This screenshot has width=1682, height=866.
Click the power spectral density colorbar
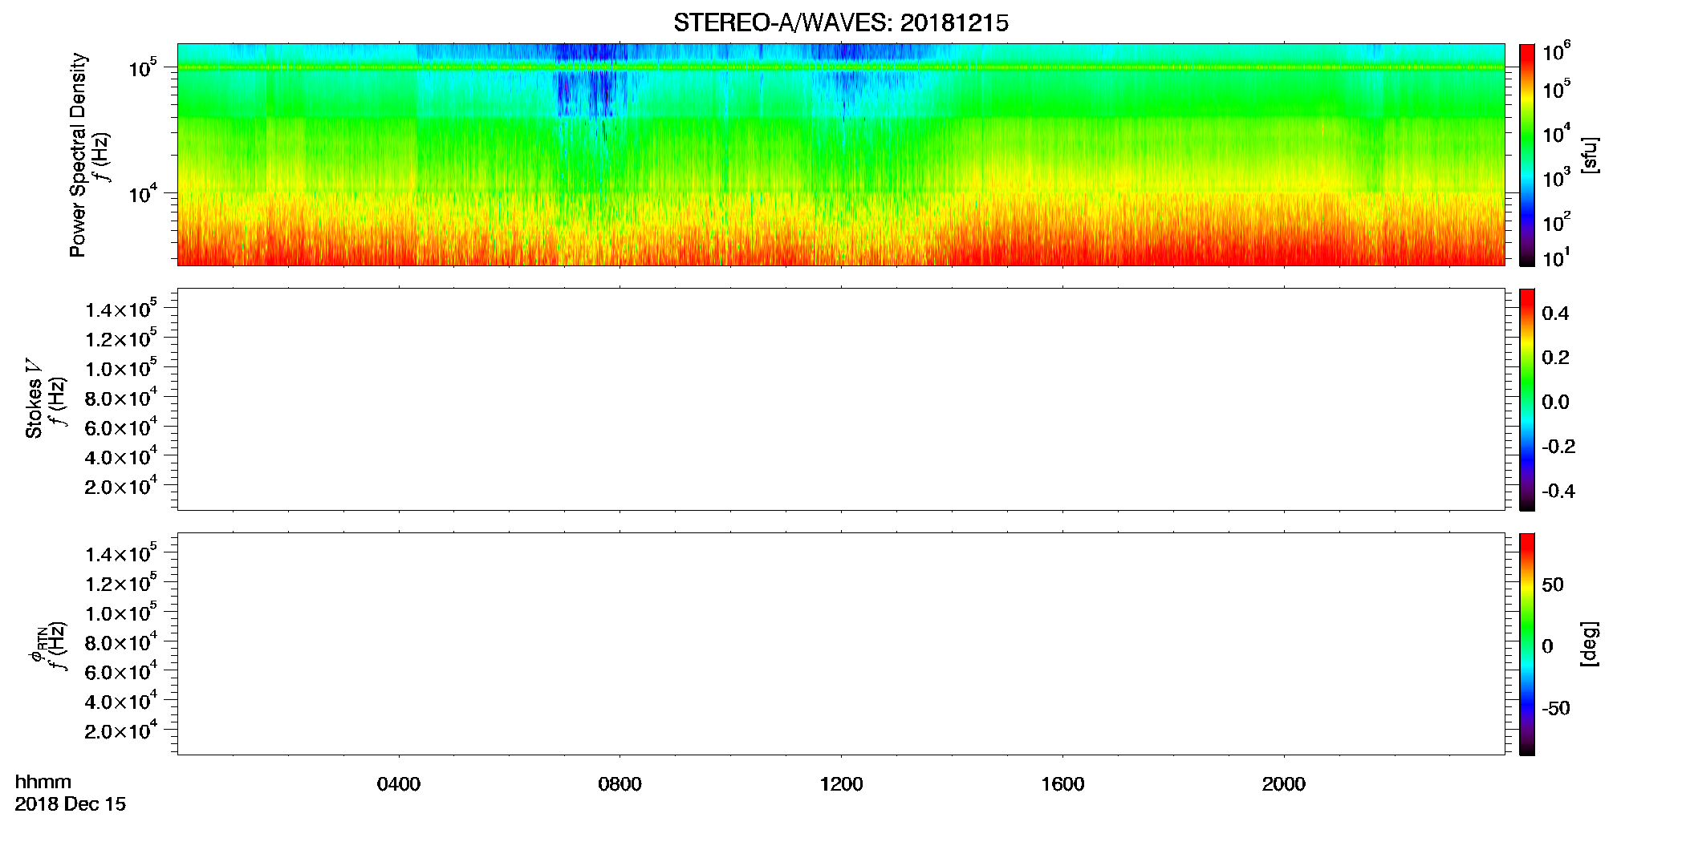[1527, 155]
